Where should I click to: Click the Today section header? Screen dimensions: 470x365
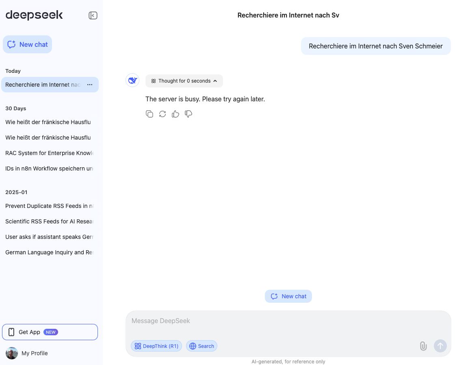[13, 71]
